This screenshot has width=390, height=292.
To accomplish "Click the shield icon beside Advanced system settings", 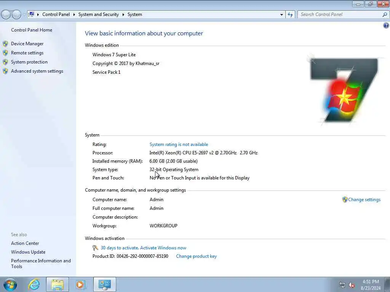I will pyautogui.click(x=5, y=71).
